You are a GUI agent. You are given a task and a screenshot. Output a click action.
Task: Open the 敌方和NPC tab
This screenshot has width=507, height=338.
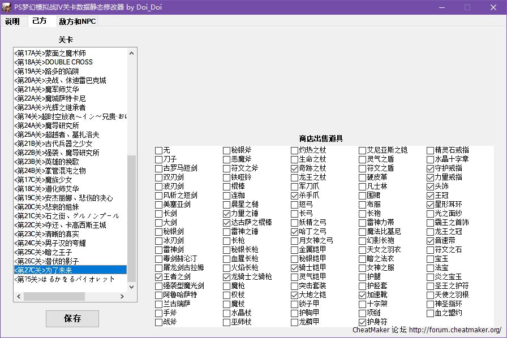click(x=77, y=21)
